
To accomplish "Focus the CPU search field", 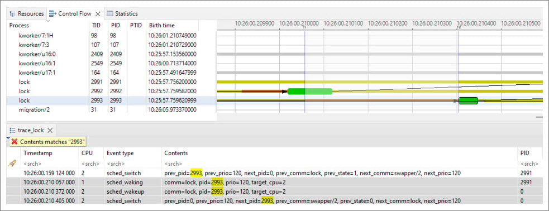I will point(91,164).
